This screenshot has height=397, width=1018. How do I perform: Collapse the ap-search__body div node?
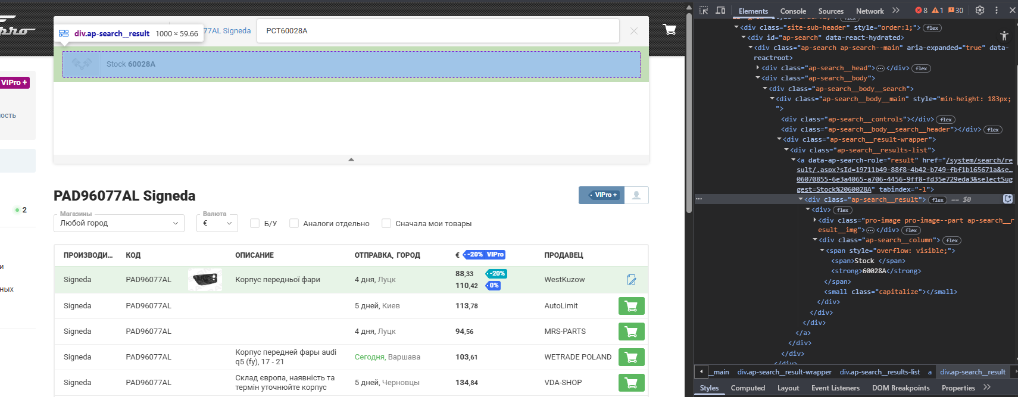tap(758, 78)
